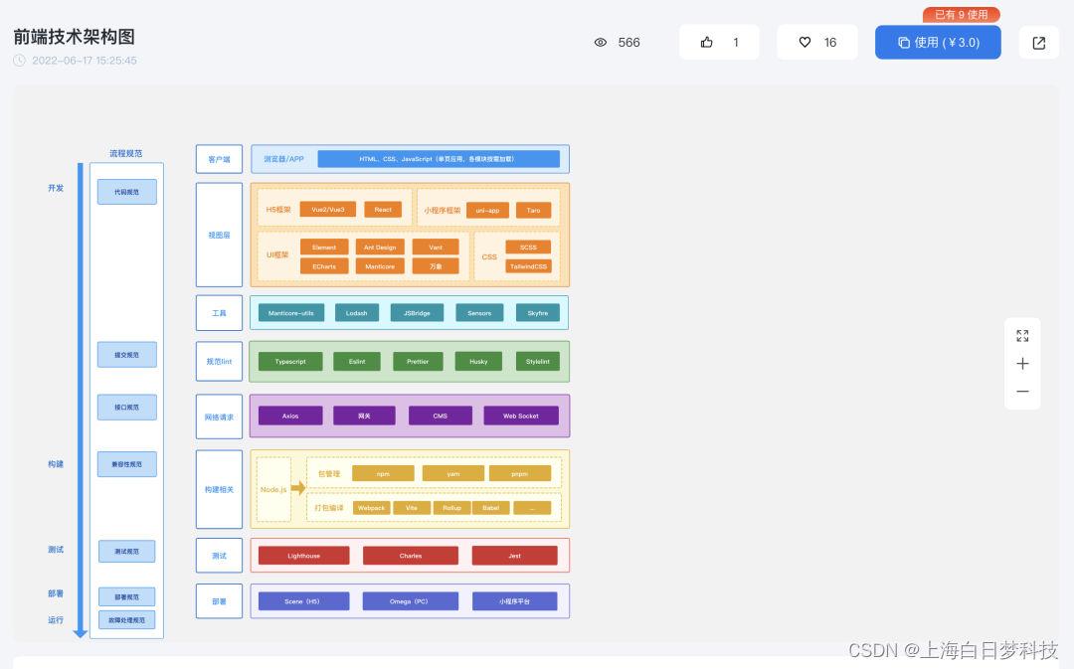Screen dimensions: 1074x669
Task: Select the ECharts block
Action: point(324,266)
